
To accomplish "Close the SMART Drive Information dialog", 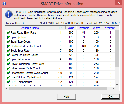I will pos(119,3).
